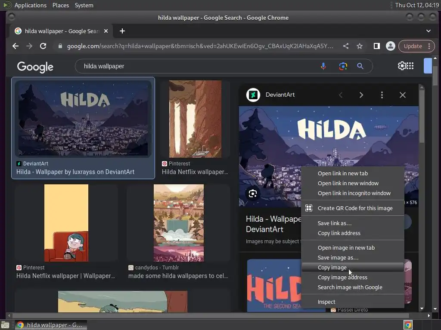Search by image with Google Lens icon
The width and height of the screenshot is (441, 330).
343,66
